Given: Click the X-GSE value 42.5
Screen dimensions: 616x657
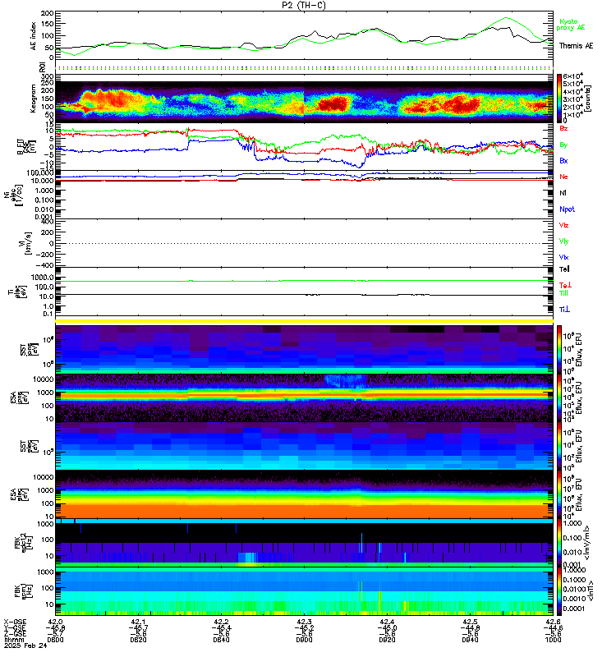Looking at the screenshot, I should [470, 622].
